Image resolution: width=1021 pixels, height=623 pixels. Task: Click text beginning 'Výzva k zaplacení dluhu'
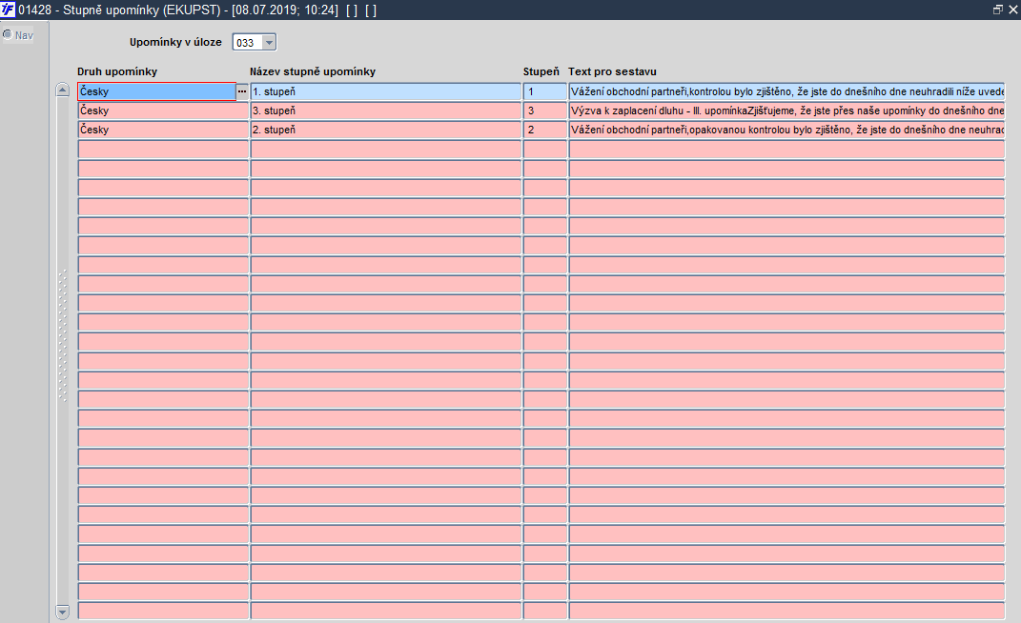click(786, 111)
